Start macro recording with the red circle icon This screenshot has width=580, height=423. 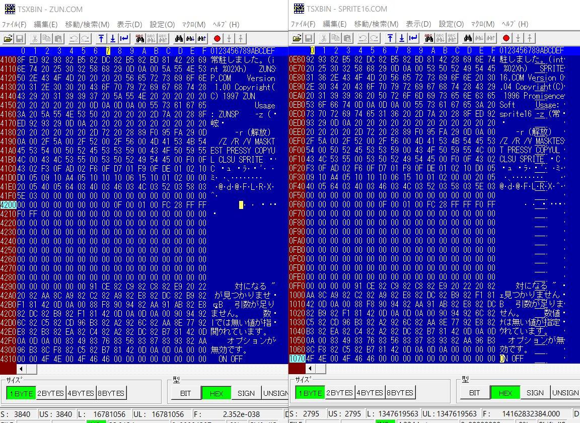click(216, 38)
